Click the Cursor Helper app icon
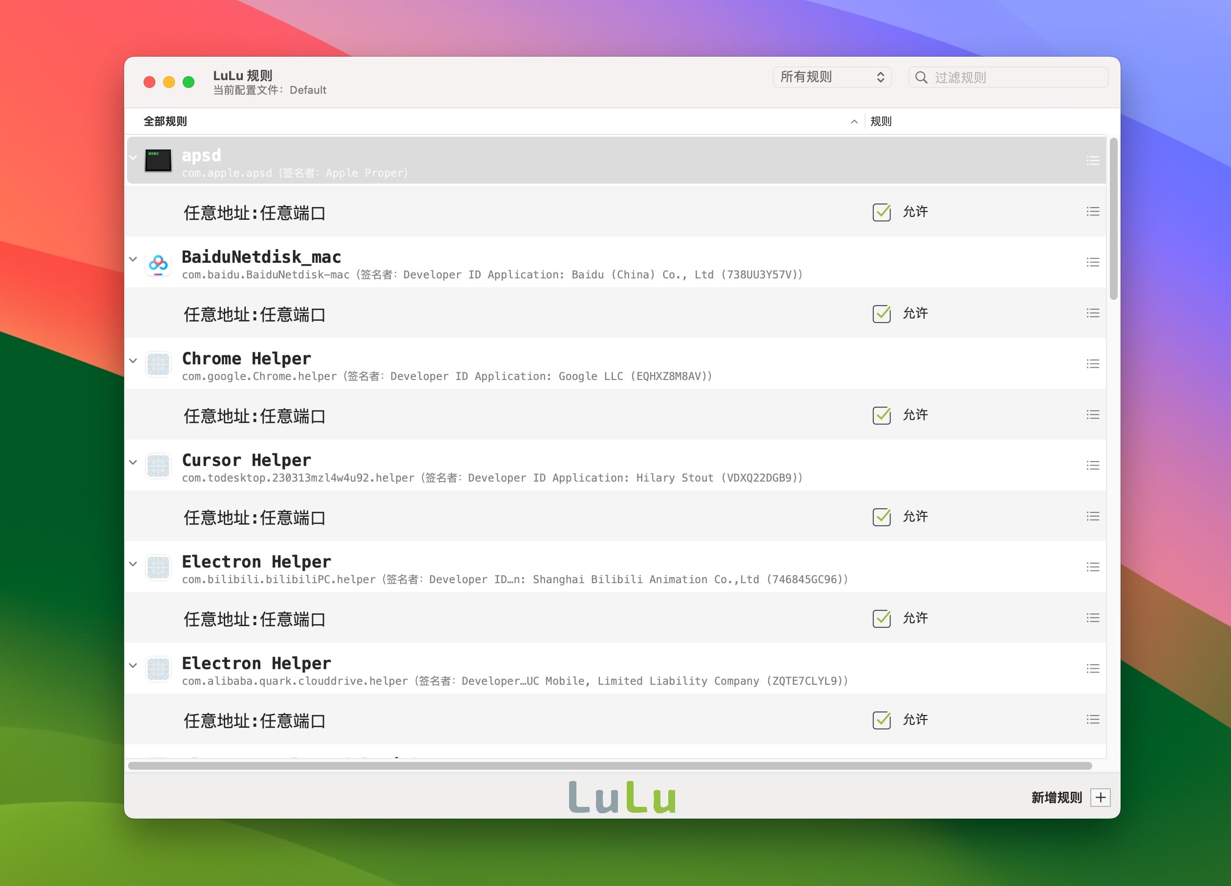 pos(158,465)
